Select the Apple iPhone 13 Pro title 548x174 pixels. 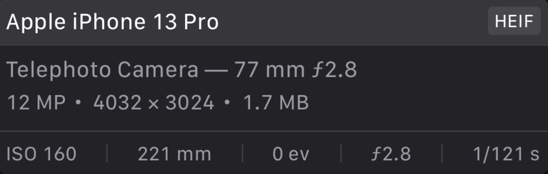click(x=112, y=22)
